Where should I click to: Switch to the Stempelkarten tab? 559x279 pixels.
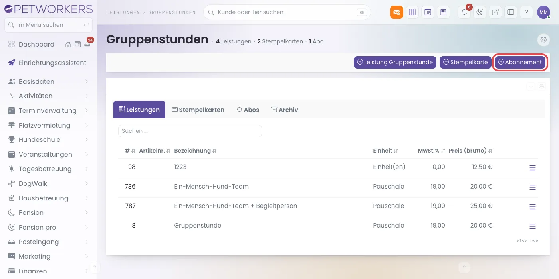(198, 110)
